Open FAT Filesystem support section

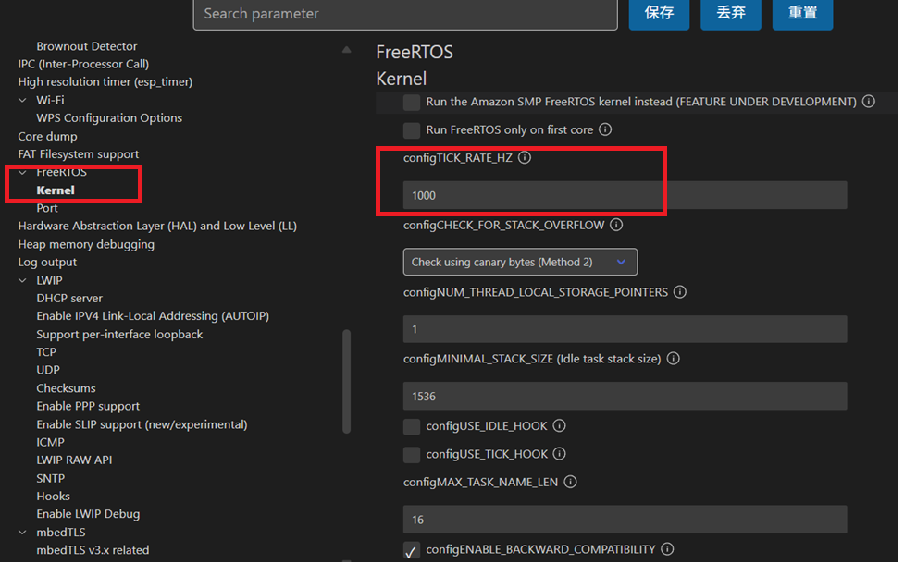[79, 154]
